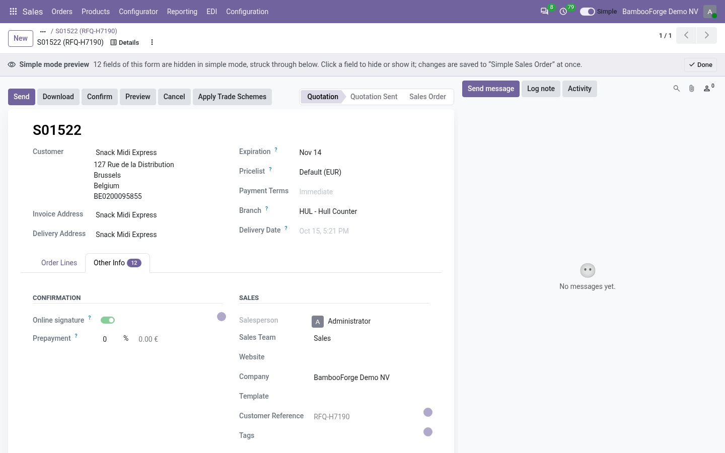Open the activities clock icon with badge 79

tap(563, 11)
